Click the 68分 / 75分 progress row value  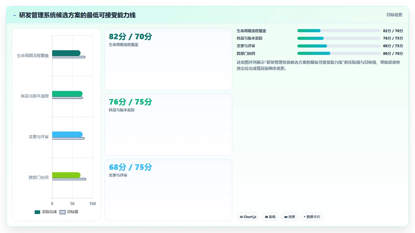point(393,46)
